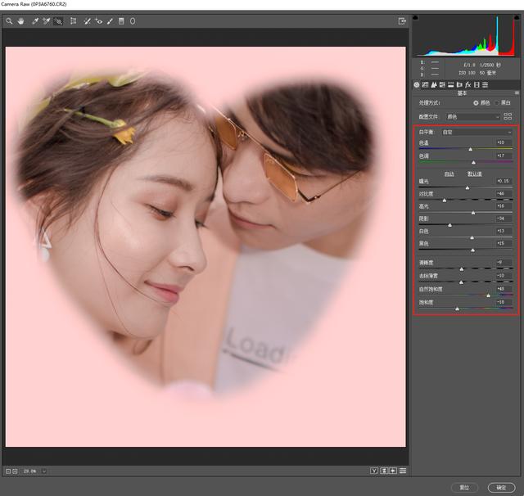
Task: Click the 自动 auto button
Action: tap(449, 174)
